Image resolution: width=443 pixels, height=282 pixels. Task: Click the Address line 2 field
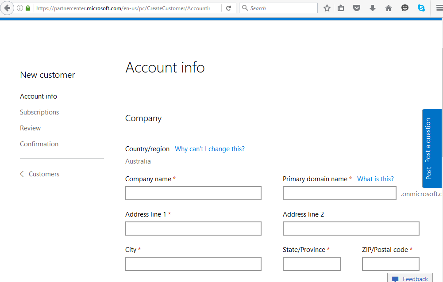[x=351, y=229]
